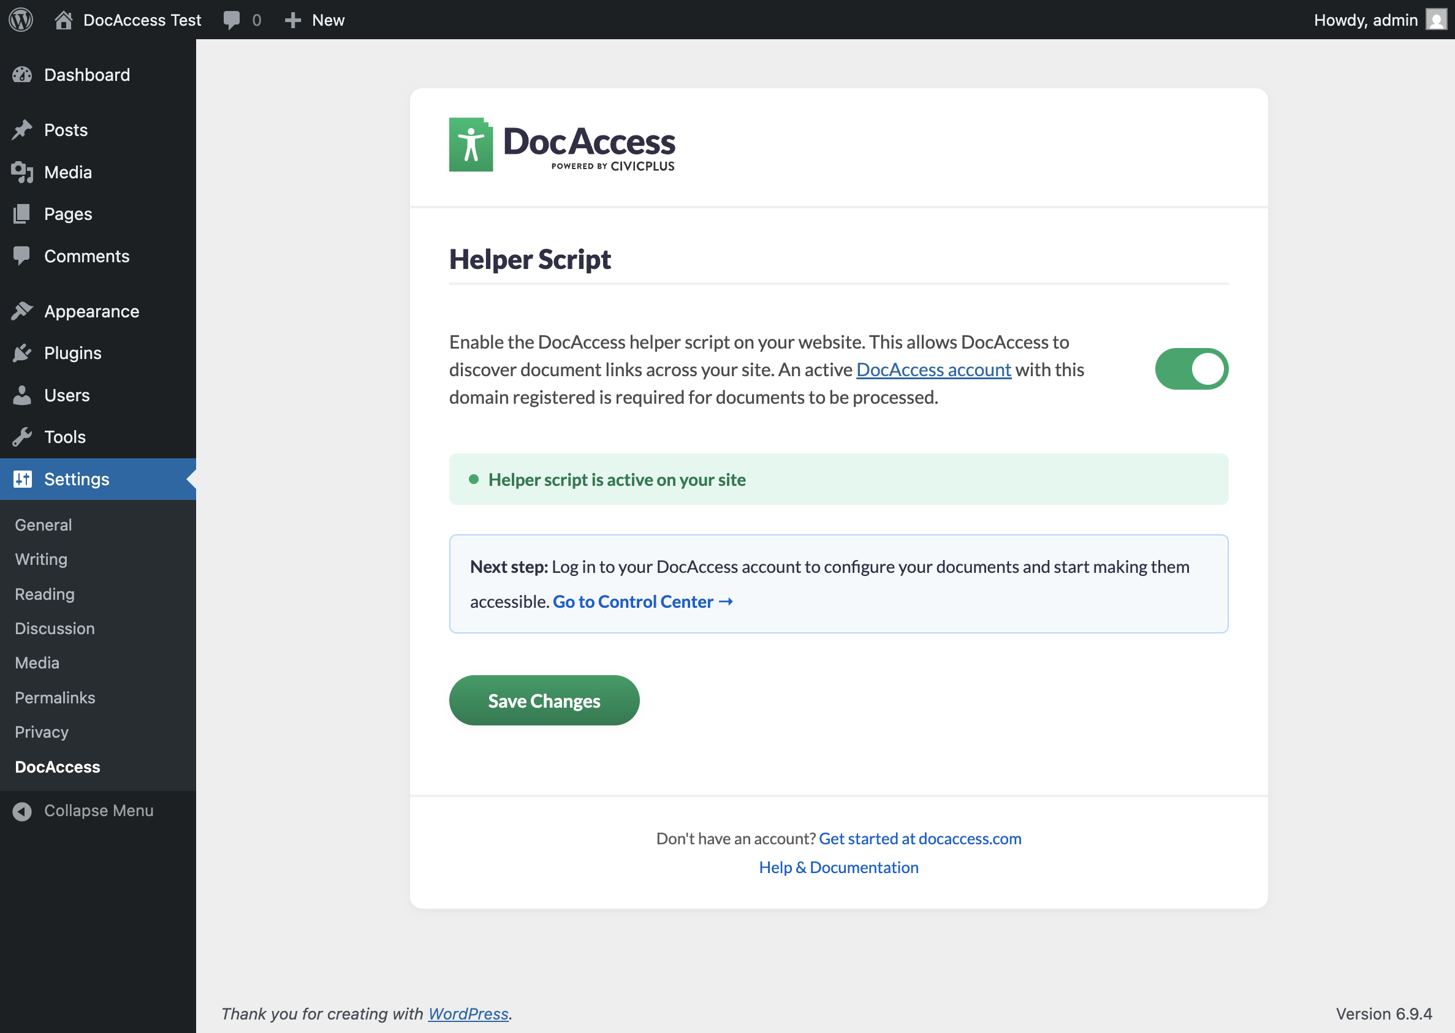The width and height of the screenshot is (1455, 1033).
Task: Click 'Helper script is active on your site'
Action: click(617, 480)
